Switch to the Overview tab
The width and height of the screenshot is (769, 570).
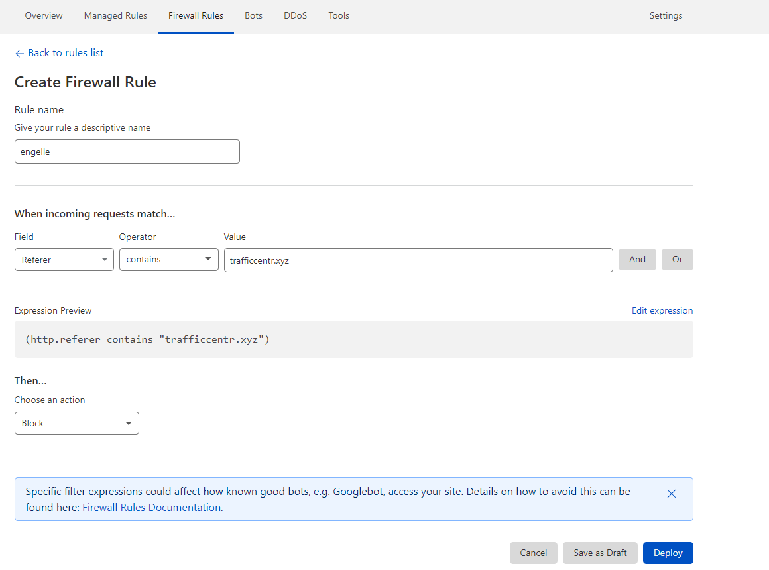point(44,16)
